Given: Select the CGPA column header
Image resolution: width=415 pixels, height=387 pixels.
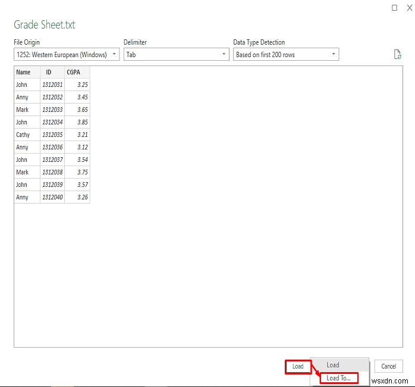Looking at the screenshot, I should [77, 72].
